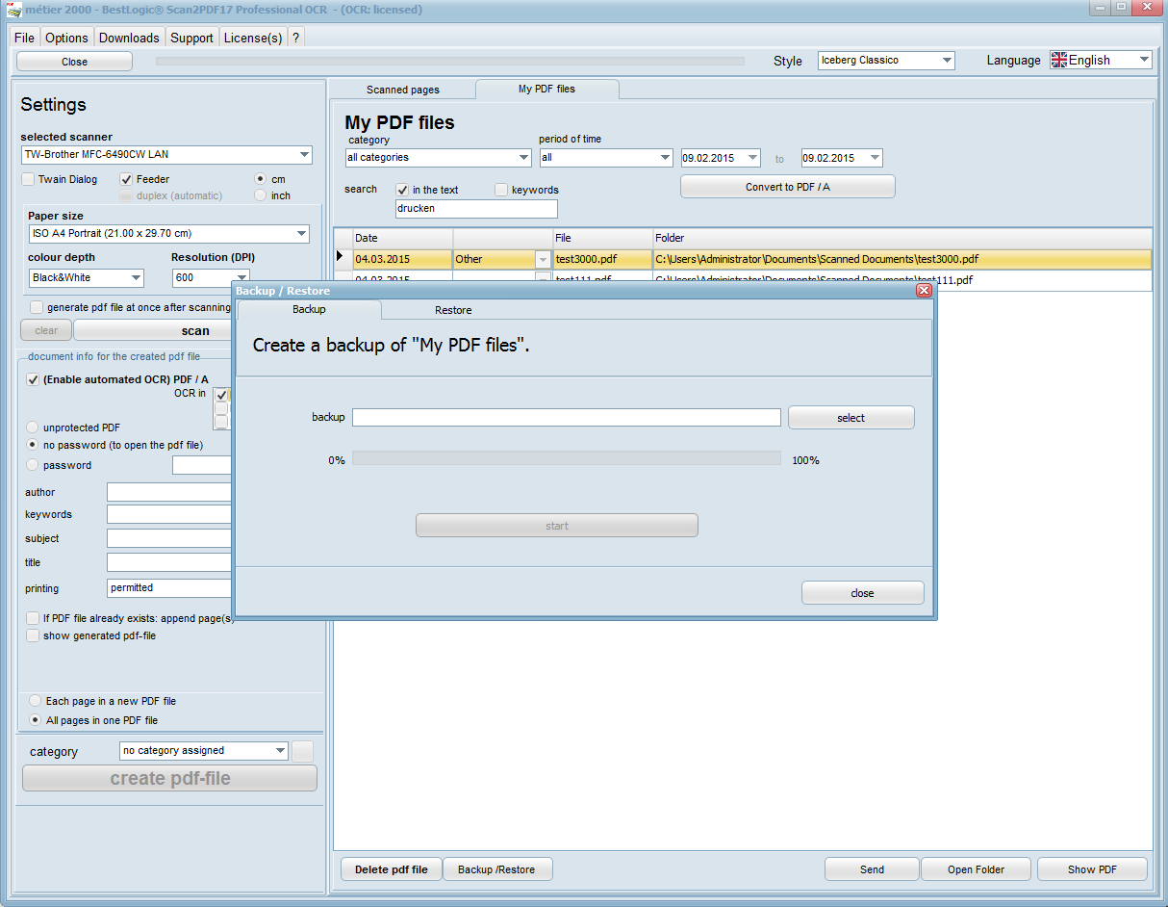Click the row pointer arrow beside test3000.pdf

click(342, 258)
